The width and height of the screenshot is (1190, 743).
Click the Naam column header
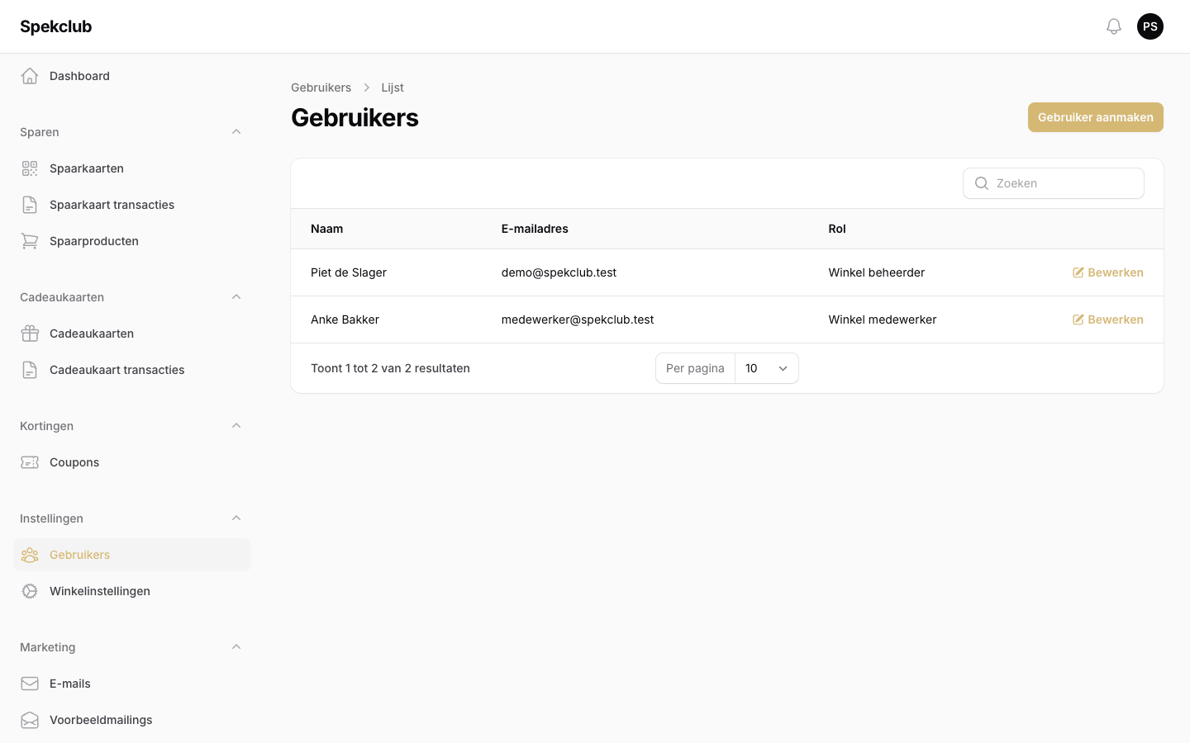327,229
